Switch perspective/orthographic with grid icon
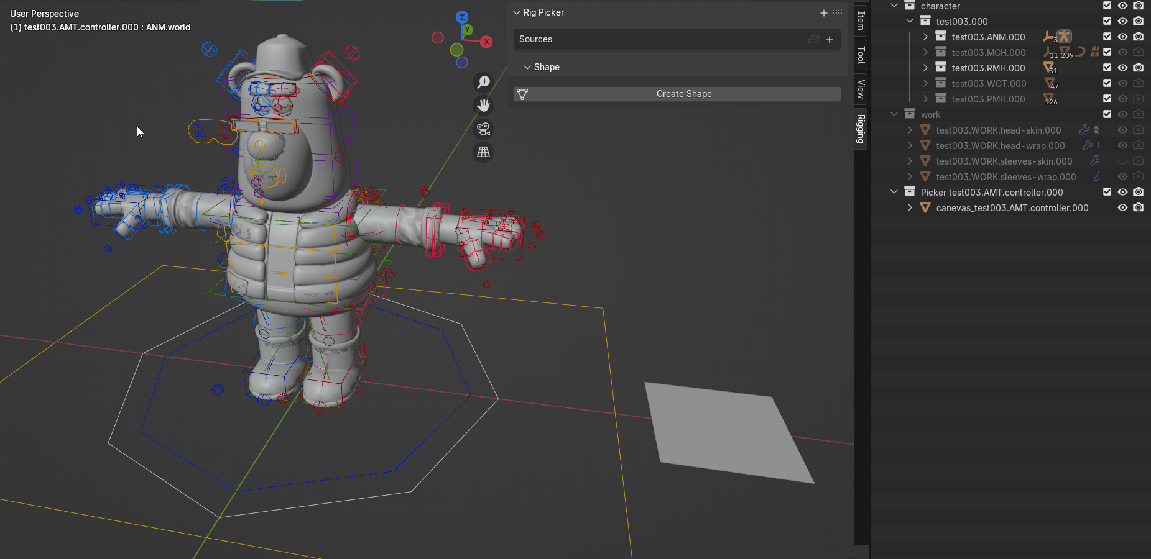Image resolution: width=1151 pixels, height=559 pixels. pos(483,152)
